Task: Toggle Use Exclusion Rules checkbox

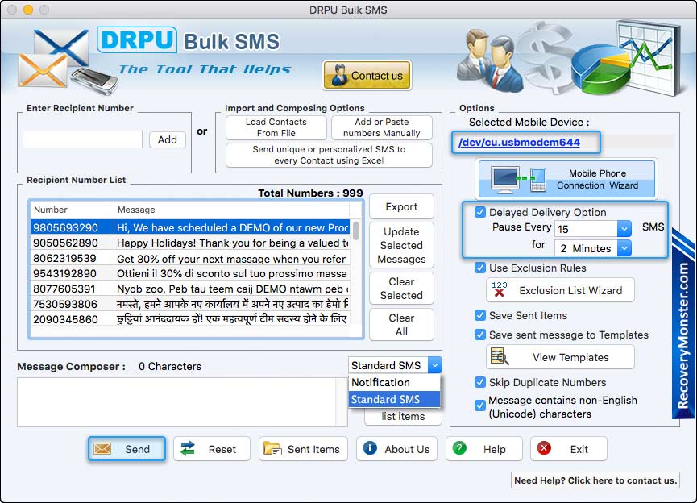Action: (480, 268)
